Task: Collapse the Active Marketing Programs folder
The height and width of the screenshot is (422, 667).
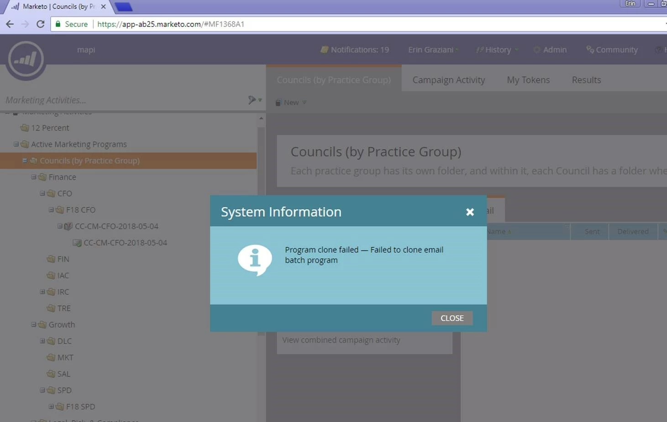Action: 16,144
